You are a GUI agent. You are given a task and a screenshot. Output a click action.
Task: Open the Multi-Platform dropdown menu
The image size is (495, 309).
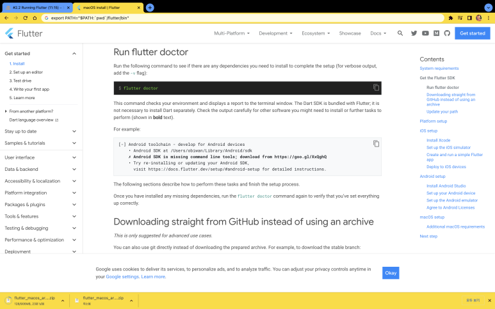(x=232, y=33)
